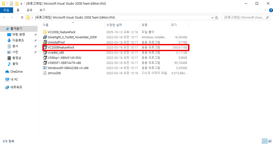Open the Customize Quick Access Toolbar dropdown
273x144 pixels.
pos(22,3)
